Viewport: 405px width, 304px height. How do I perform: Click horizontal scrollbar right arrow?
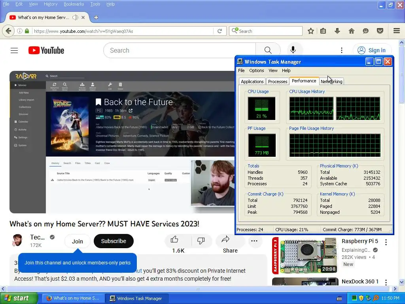point(395,289)
